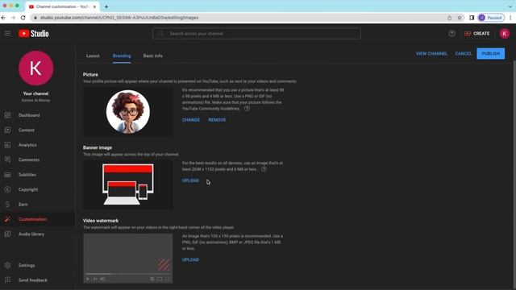Screen dimensions: 516x290
Task: Open the account avatar K in top right
Action: (504, 34)
